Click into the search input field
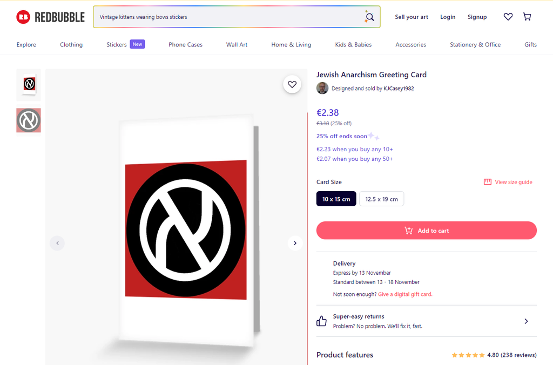The image size is (553, 365). tap(227, 17)
